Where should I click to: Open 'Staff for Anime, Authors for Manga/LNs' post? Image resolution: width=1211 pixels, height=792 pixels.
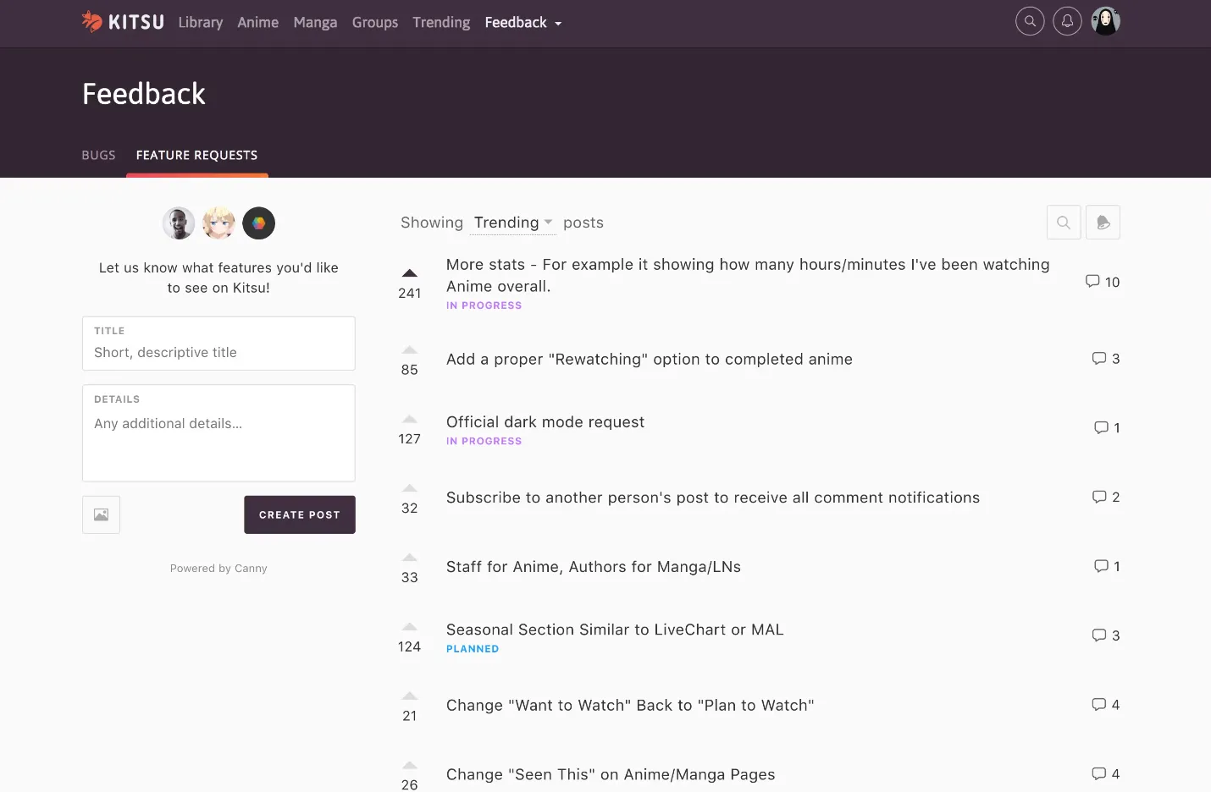click(x=594, y=567)
